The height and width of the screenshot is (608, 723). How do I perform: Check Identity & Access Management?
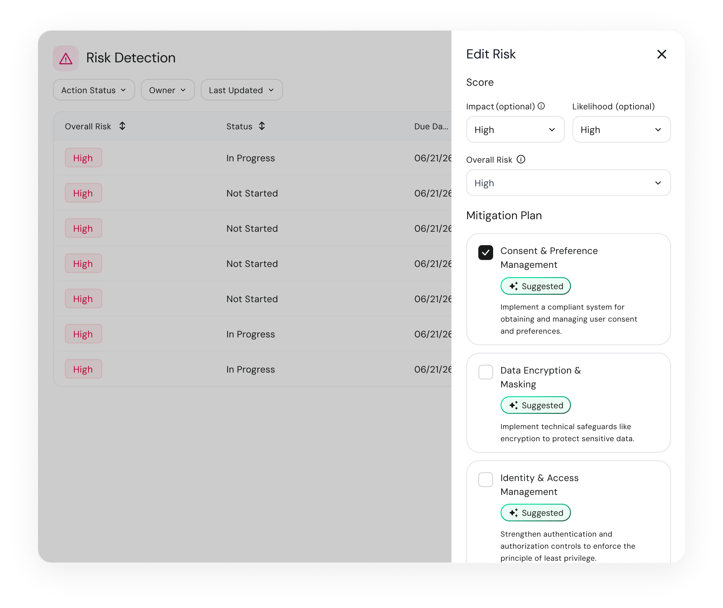click(x=486, y=480)
